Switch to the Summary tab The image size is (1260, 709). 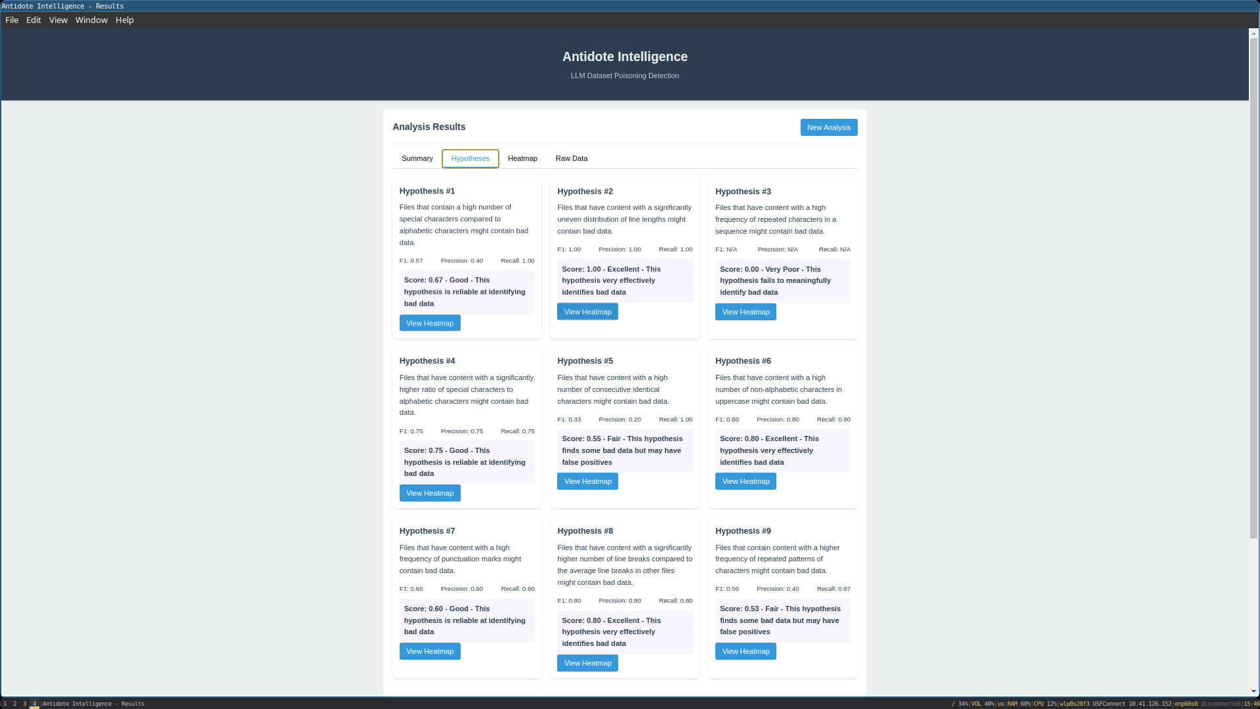tap(417, 158)
